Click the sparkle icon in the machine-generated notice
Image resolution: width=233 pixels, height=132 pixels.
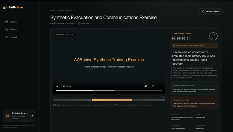click(x=174, y=45)
